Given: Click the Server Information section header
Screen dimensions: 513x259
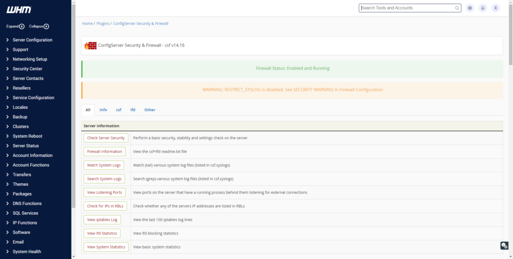Looking at the screenshot, I should (x=292, y=126).
